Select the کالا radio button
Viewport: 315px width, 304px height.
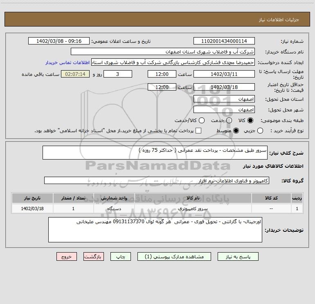point(250,120)
